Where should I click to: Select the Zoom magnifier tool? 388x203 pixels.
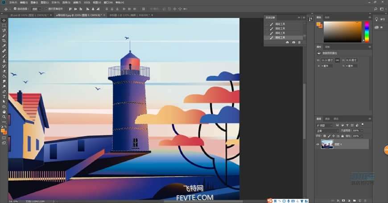pos(4,117)
